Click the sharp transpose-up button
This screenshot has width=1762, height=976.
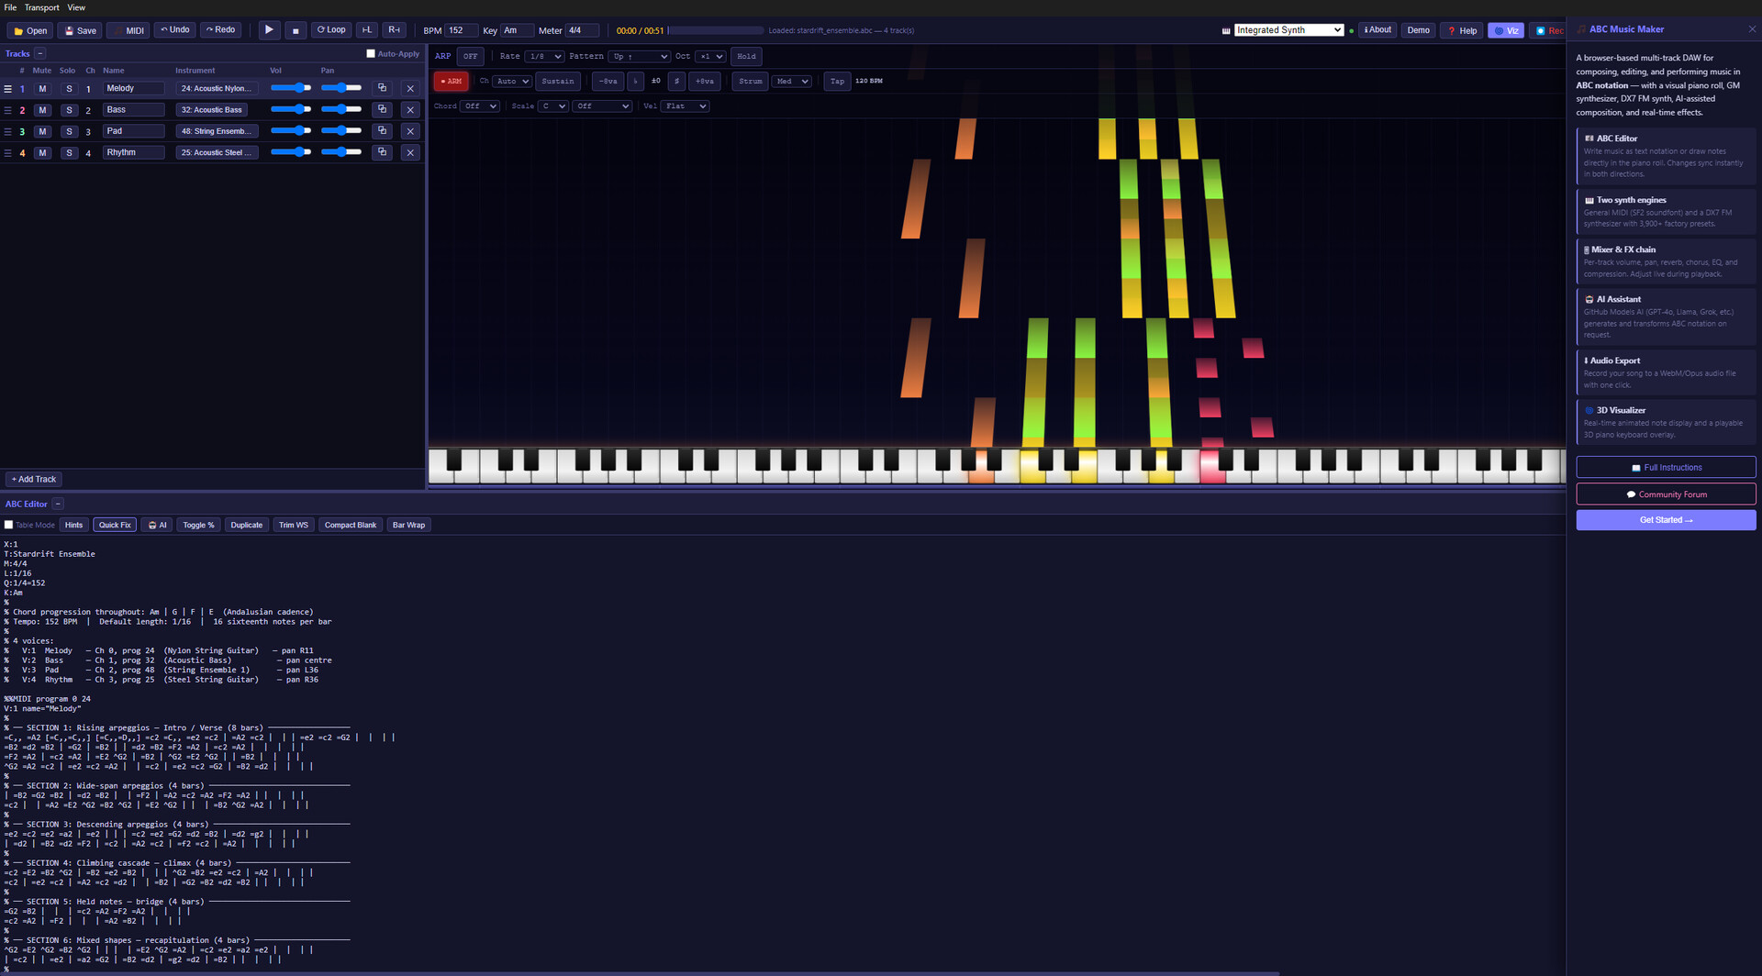coord(676,81)
